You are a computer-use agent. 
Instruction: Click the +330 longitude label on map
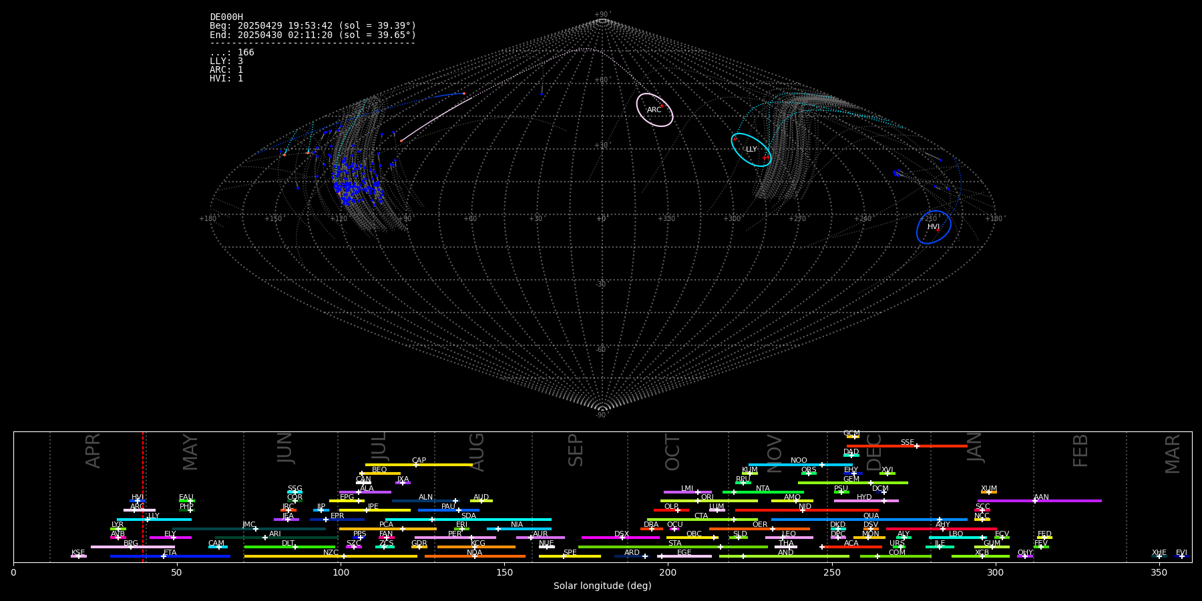click(666, 219)
